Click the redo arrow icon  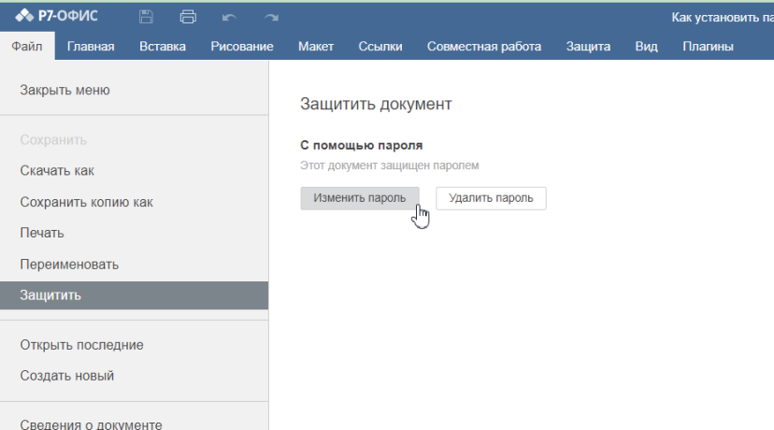(271, 17)
